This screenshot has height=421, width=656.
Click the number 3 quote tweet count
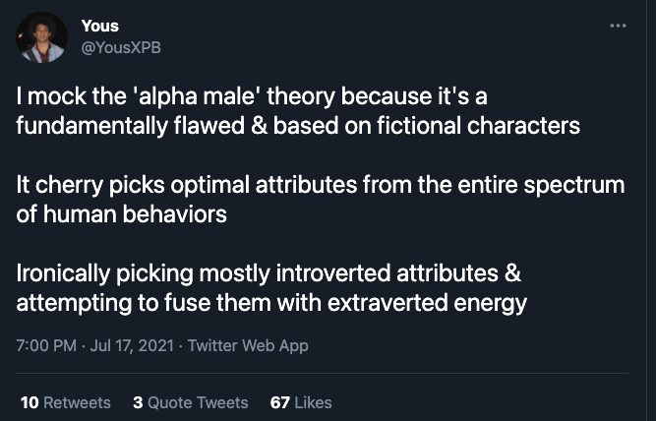click(138, 402)
